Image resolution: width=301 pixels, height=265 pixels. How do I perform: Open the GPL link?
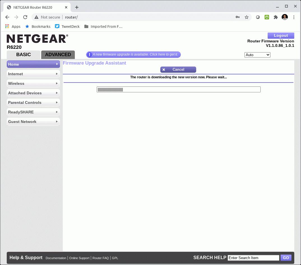click(x=115, y=258)
